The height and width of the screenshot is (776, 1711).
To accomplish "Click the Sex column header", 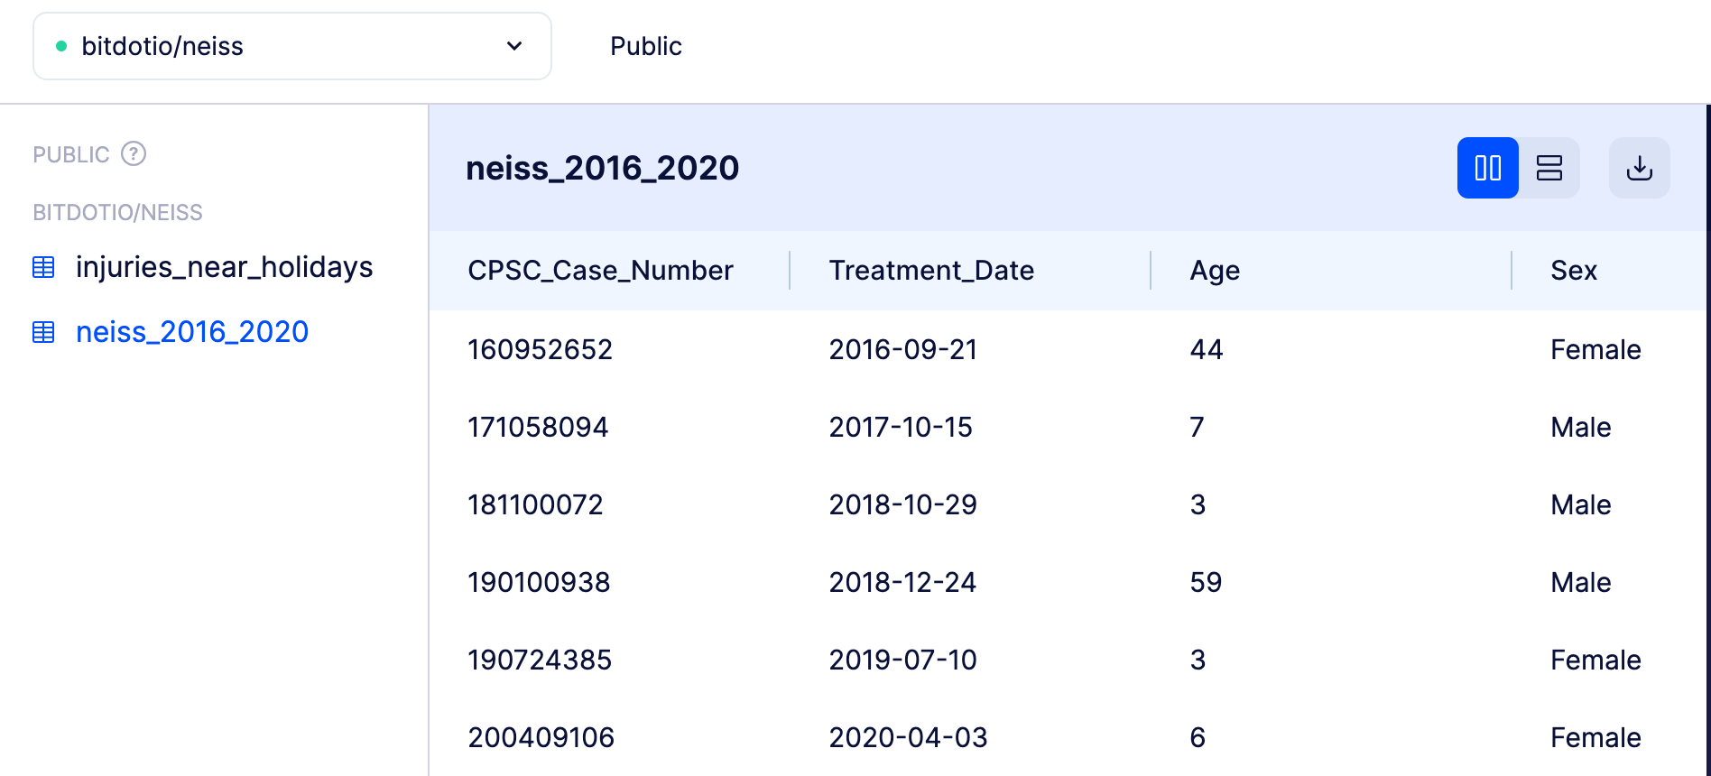I will coord(1574,271).
